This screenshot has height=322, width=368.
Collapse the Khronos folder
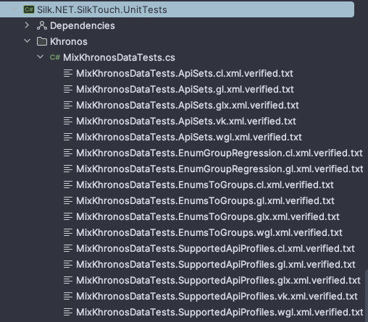coord(28,41)
